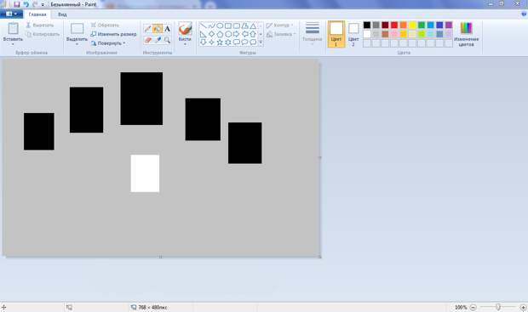Choose the Curve shape
Screen dimensions: 528x312
tap(211, 26)
